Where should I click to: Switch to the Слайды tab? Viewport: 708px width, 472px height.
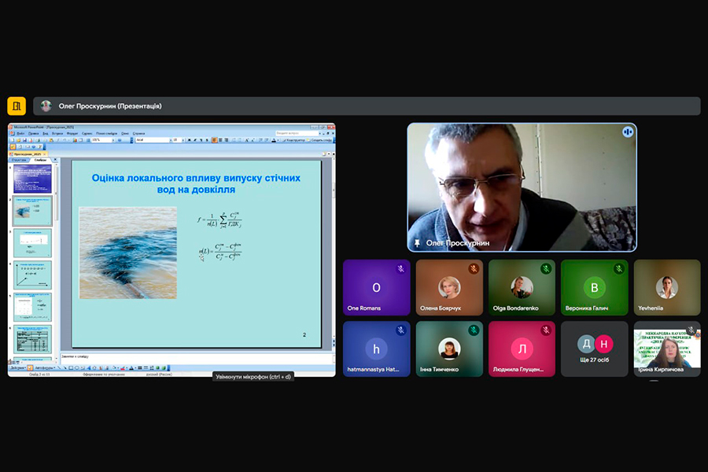point(40,160)
